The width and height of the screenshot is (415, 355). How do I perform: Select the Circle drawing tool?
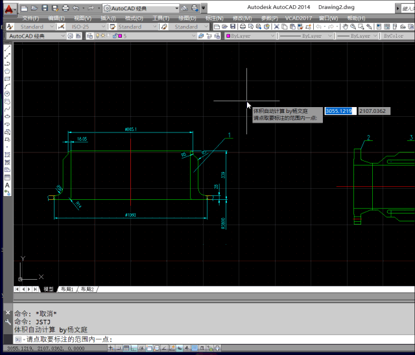[x=7, y=93]
